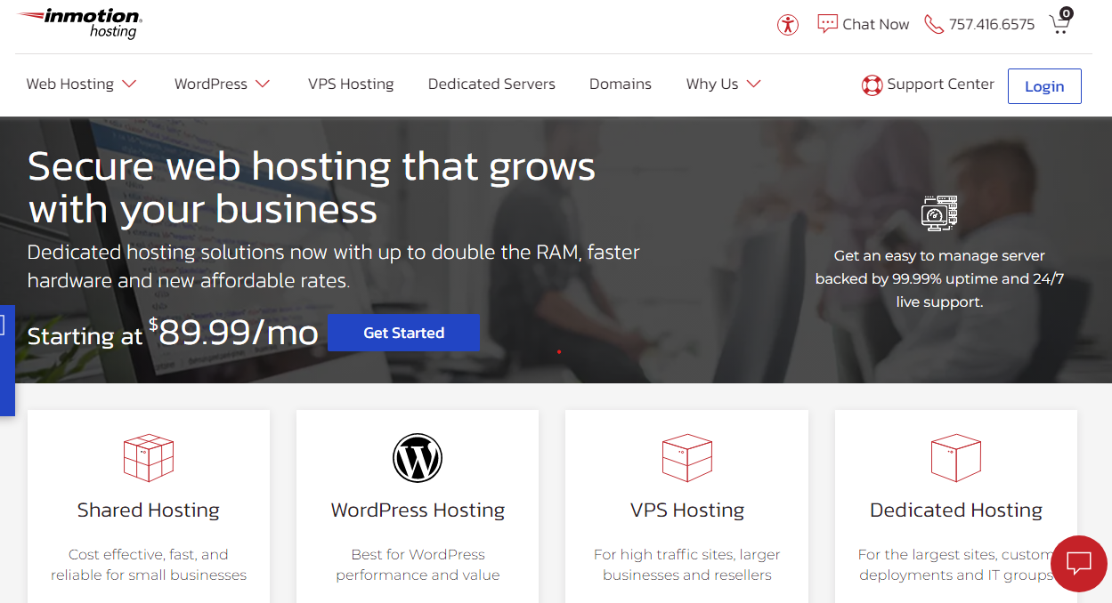Viewport: 1112px width, 603px height.
Task: Open the WordPress Hosting card title
Action: pos(418,511)
